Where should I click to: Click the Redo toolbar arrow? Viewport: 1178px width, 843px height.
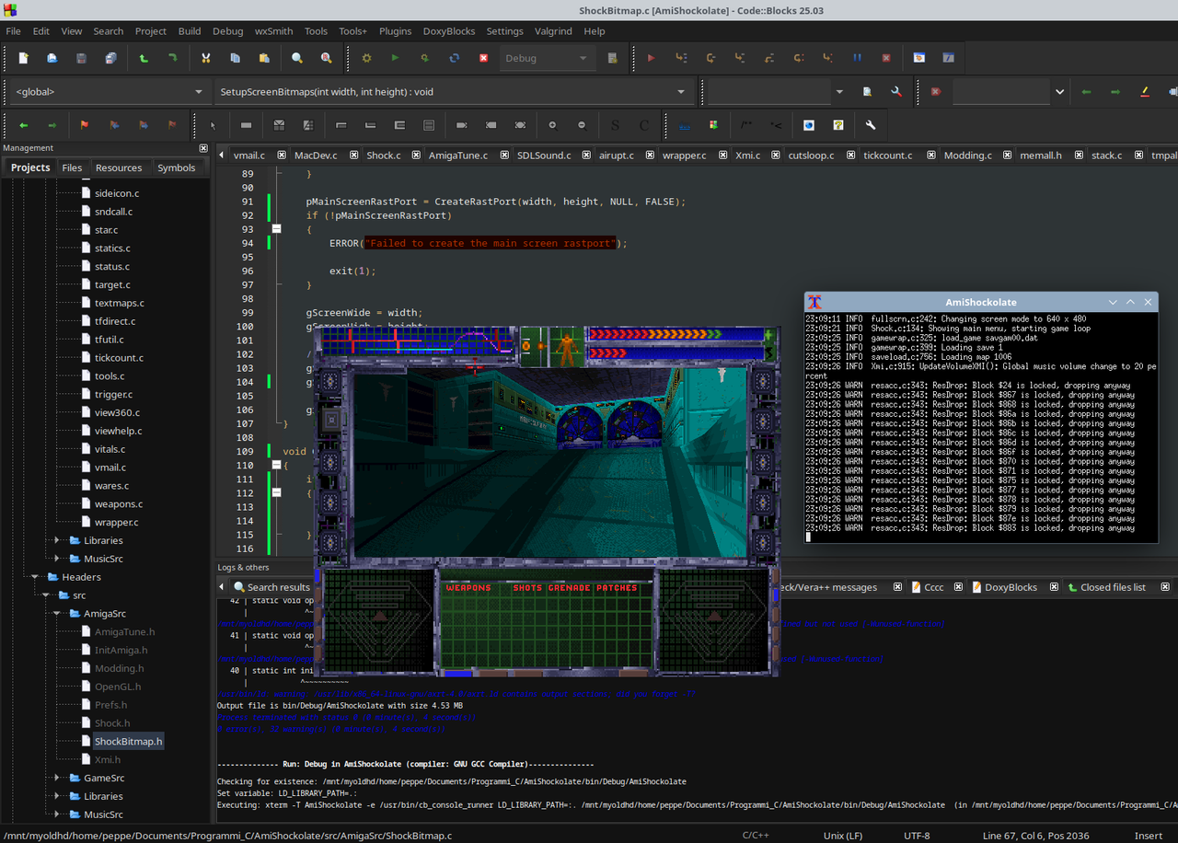click(172, 58)
